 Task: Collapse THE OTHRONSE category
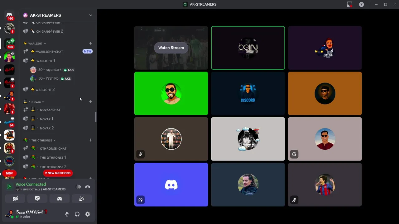coord(40,140)
